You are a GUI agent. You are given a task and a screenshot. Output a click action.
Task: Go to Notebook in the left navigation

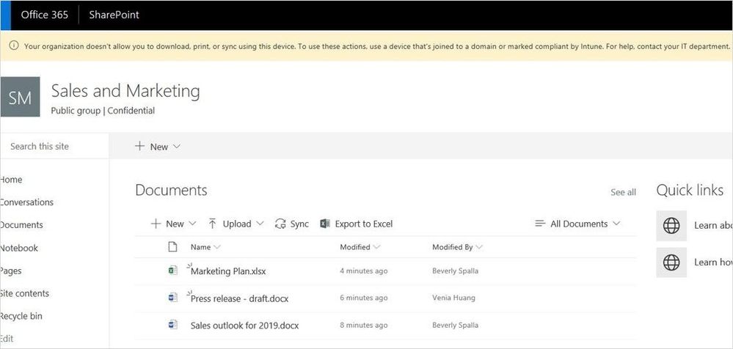point(19,248)
